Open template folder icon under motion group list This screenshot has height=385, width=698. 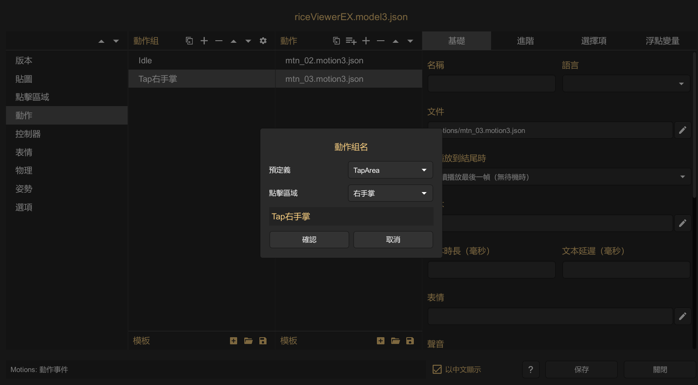(x=248, y=341)
